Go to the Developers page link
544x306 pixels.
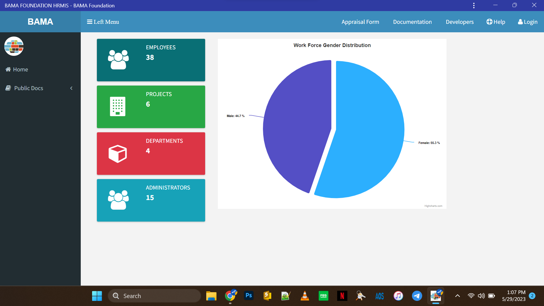coord(460,22)
